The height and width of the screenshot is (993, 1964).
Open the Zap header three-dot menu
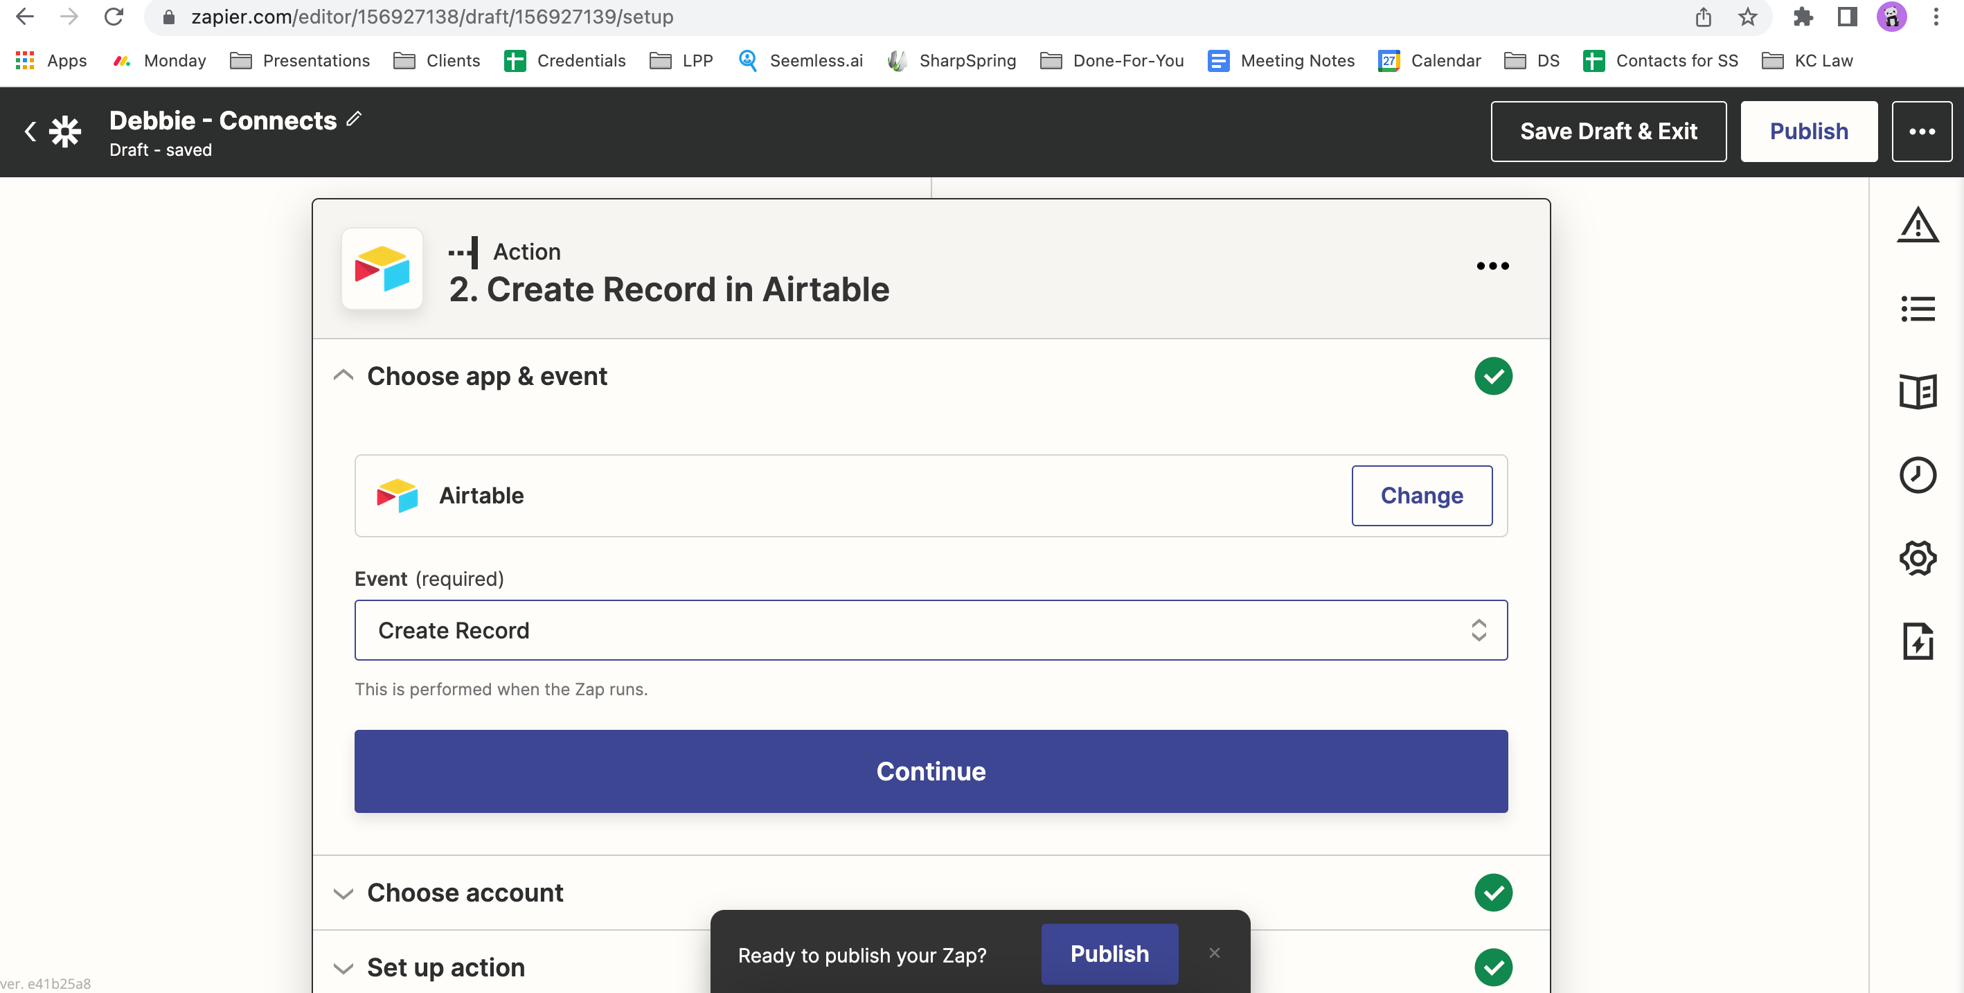tap(1921, 131)
